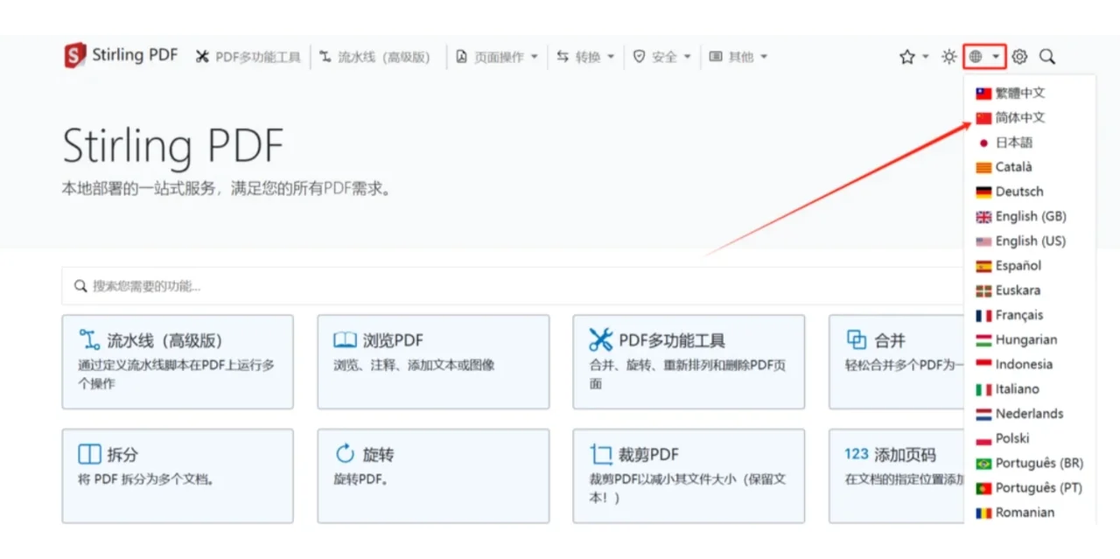
Task: Click the navbar search magnifier icon
Action: 1047,57
